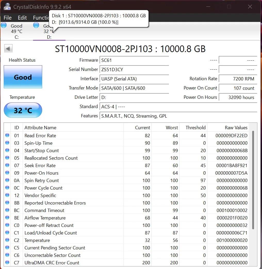262x269 pixels.
Task: Click the attribute list vertical scrollbar
Action: (x=253, y=180)
